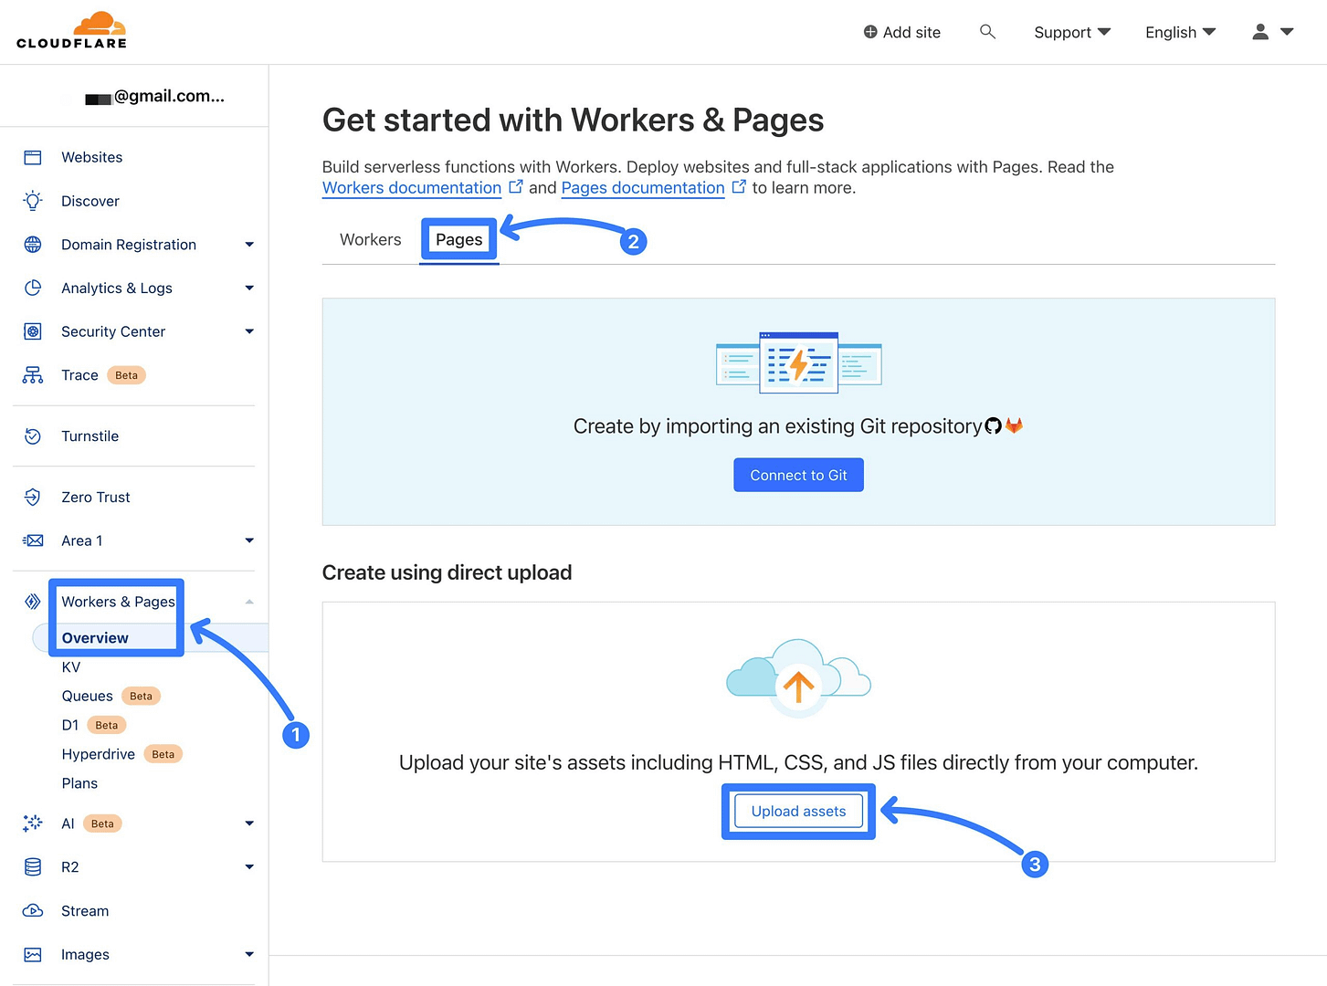
Task: Expand R2 submenu arrow
Action: (249, 867)
